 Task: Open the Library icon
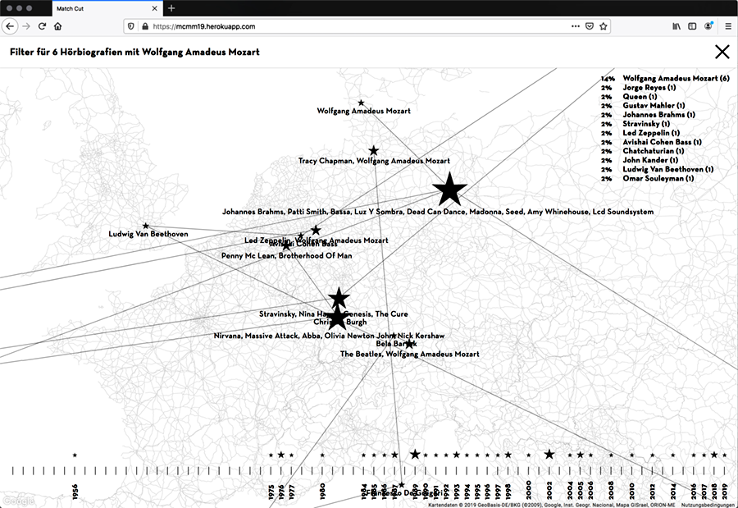[x=676, y=26]
